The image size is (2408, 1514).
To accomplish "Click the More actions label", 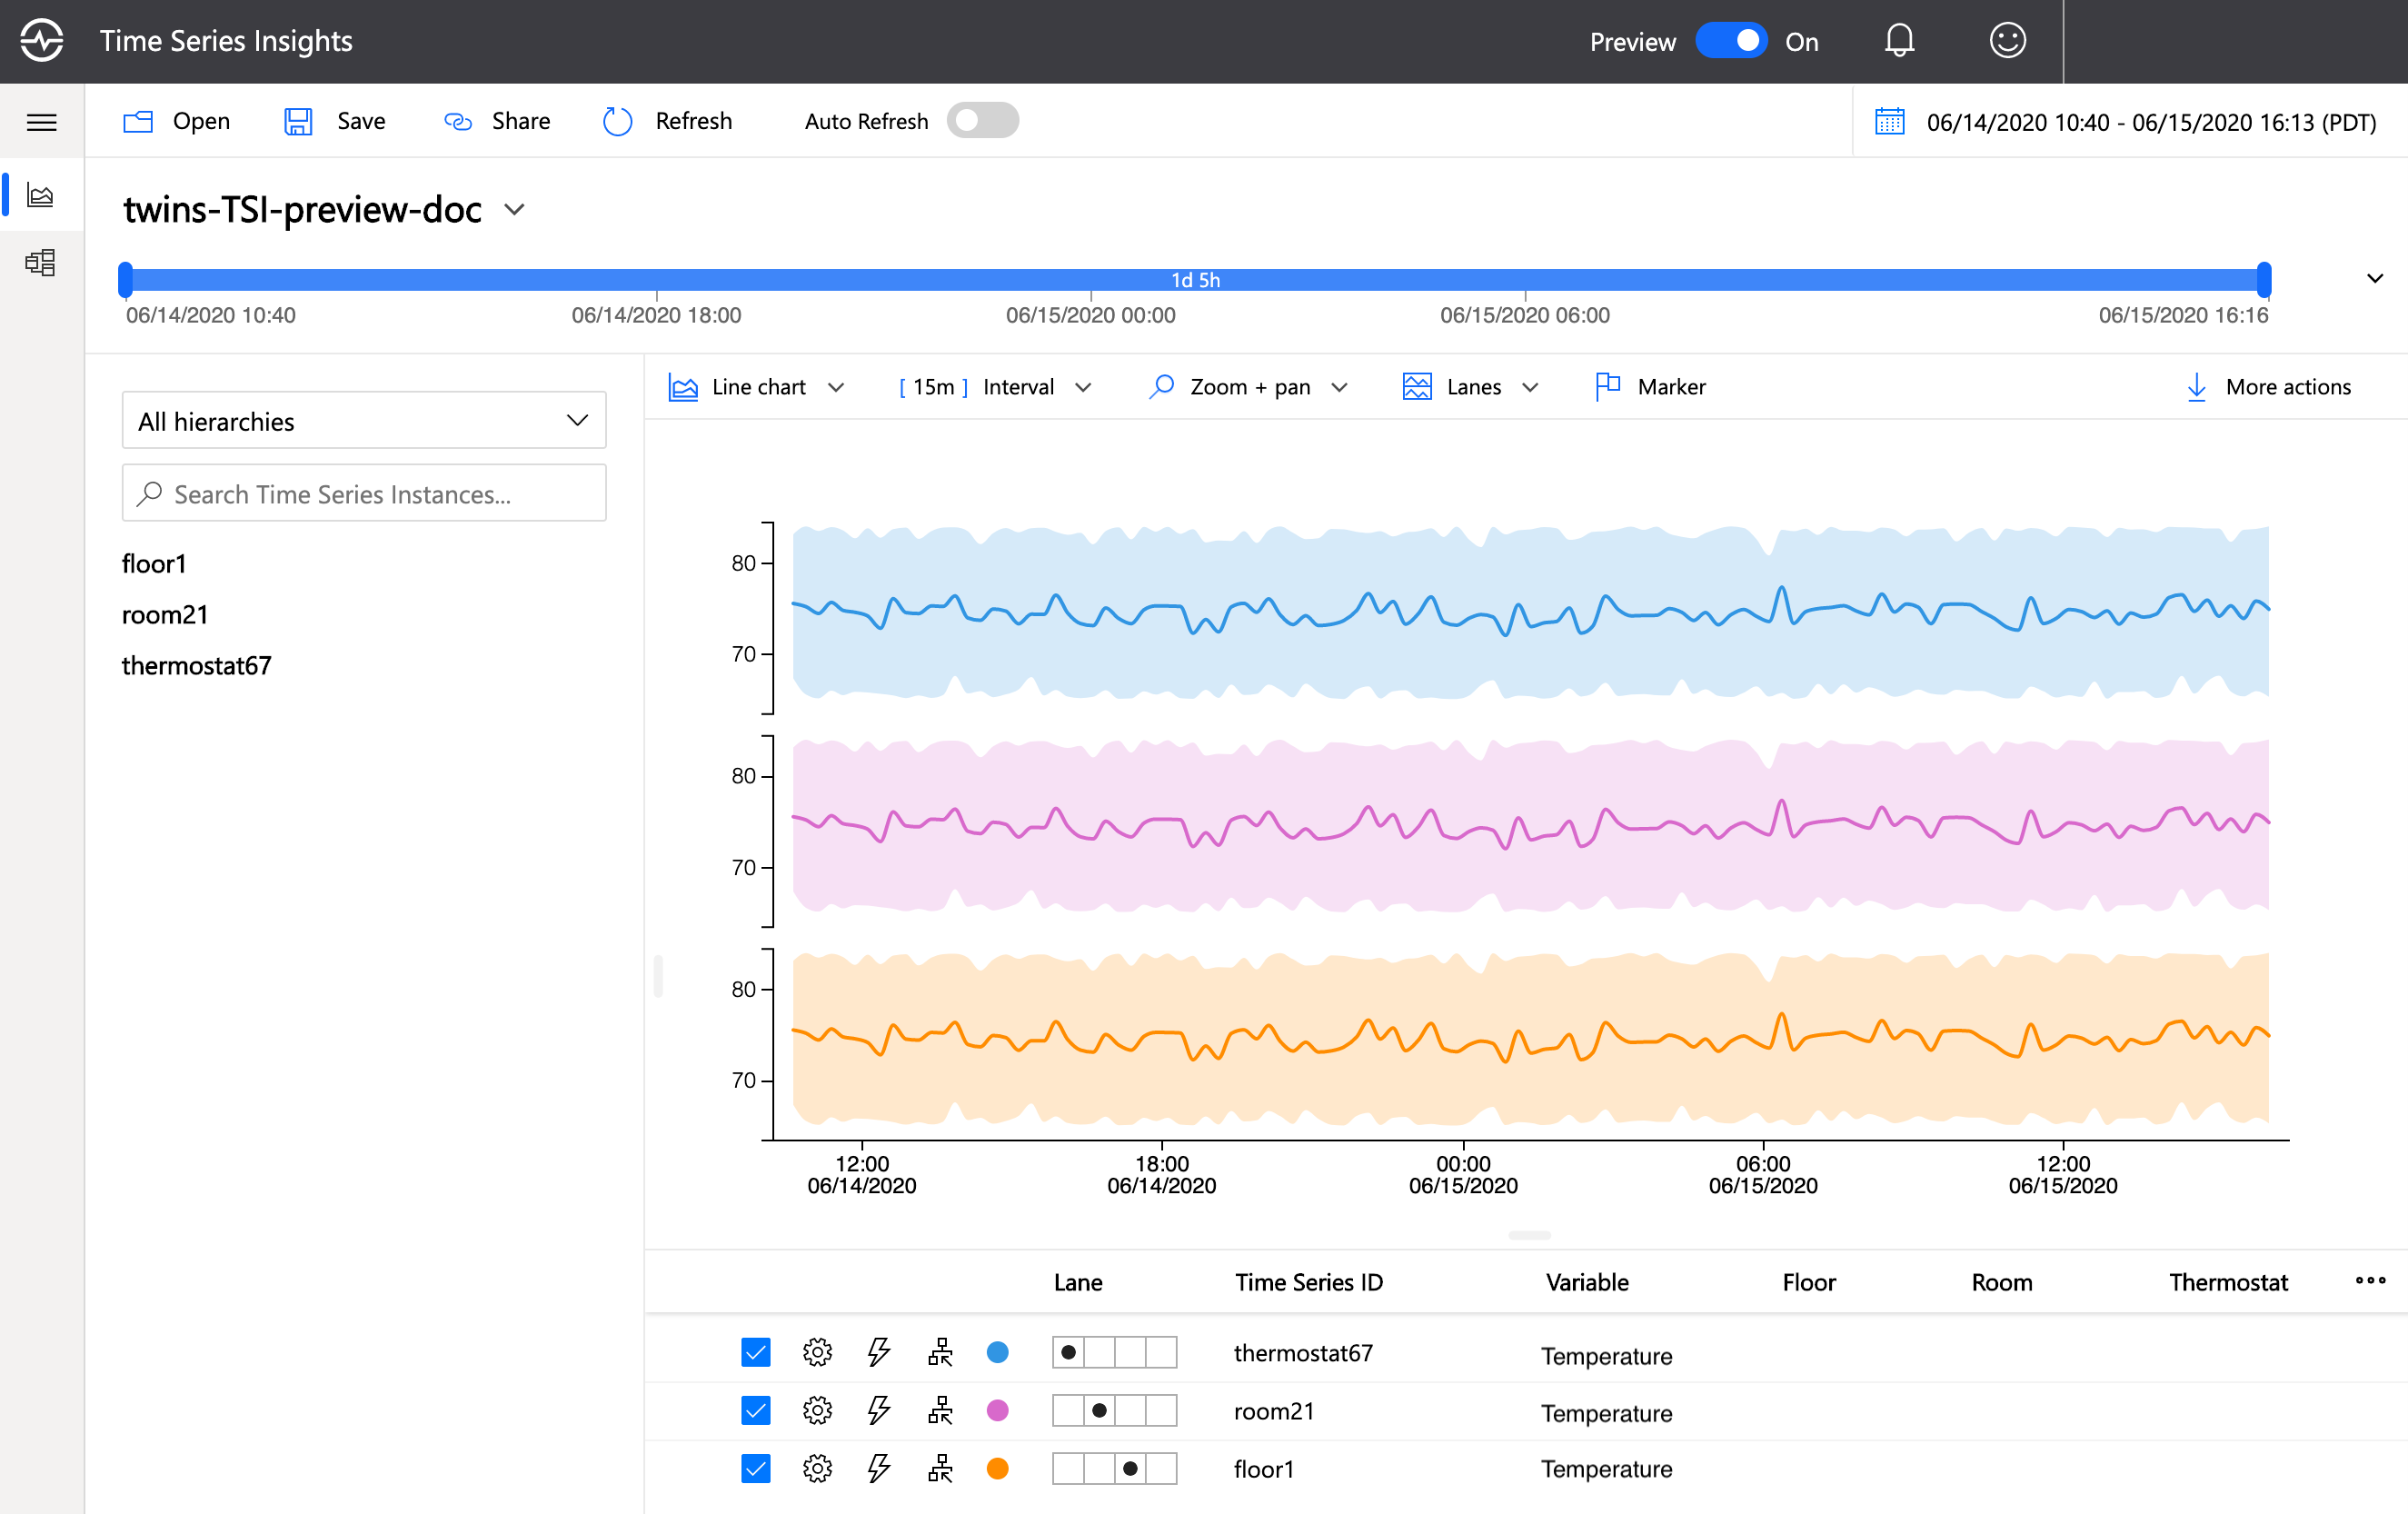I will [2288, 387].
